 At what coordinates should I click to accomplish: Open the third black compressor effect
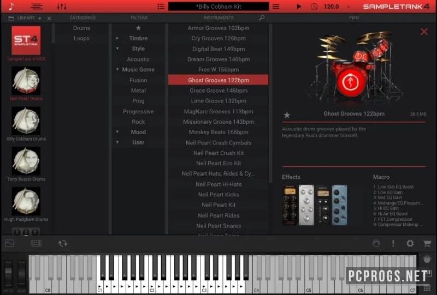pyautogui.click(x=323, y=204)
